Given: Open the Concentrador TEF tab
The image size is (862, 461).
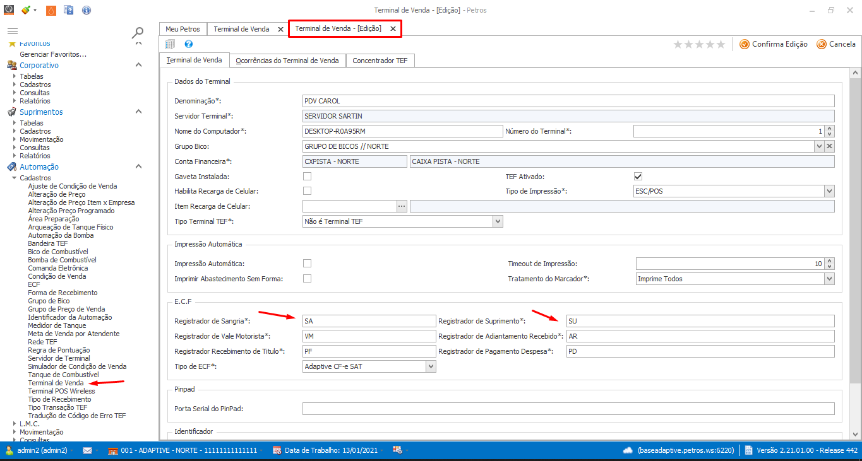Looking at the screenshot, I should pyautogui.click(x=380, y=61).
